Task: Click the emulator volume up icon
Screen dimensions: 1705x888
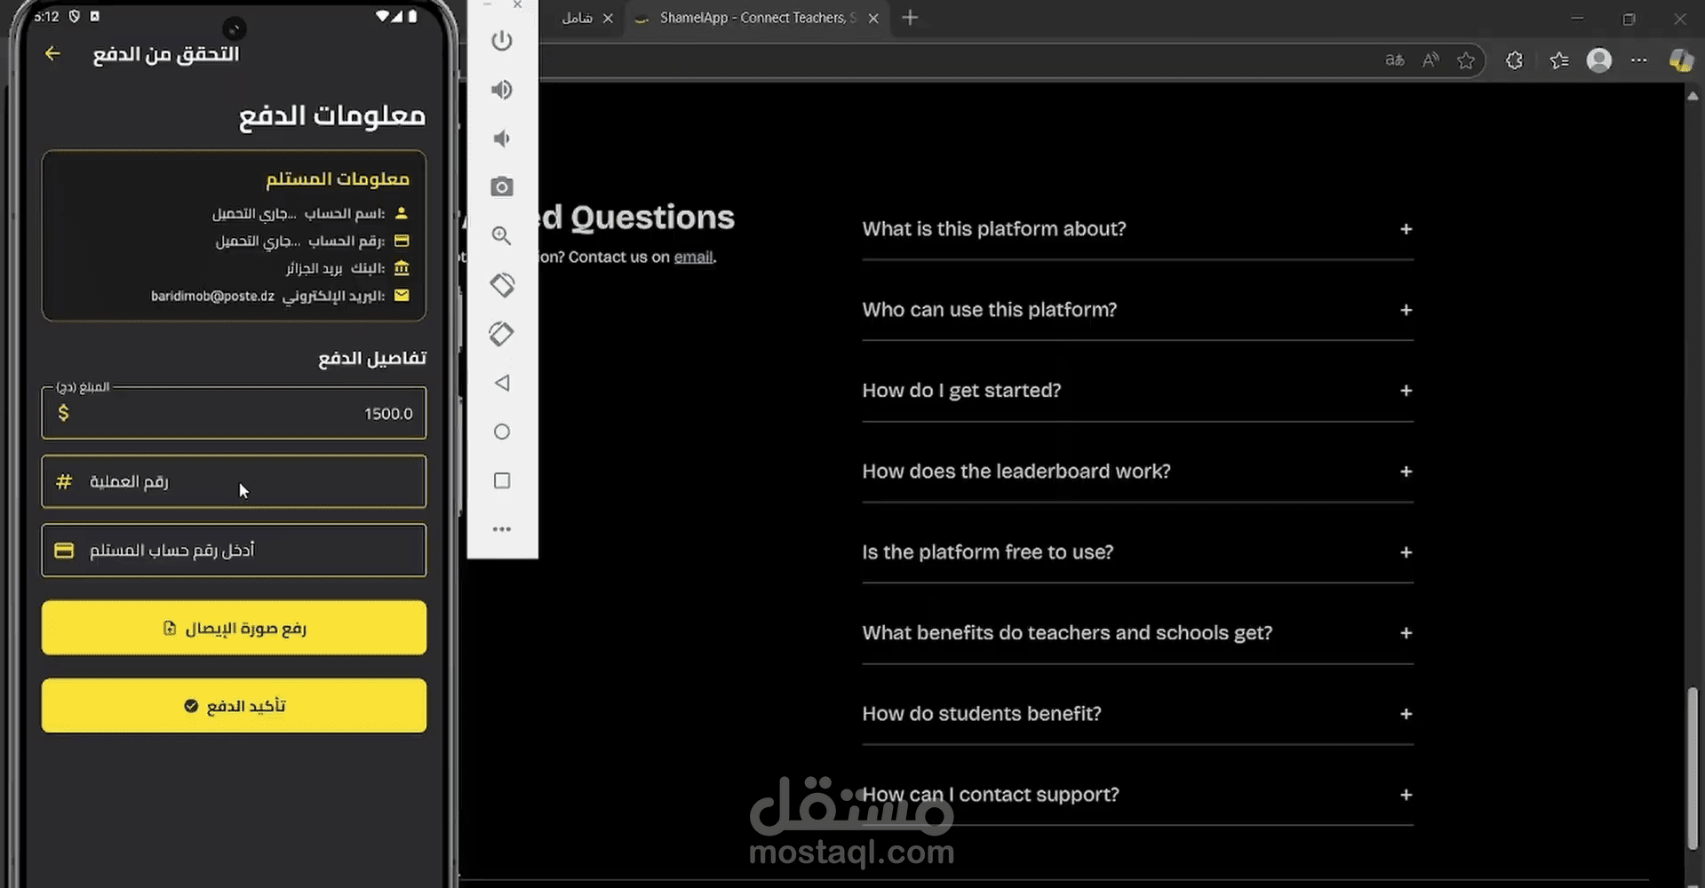Action: pyautogui.click(x=502, y=90)
